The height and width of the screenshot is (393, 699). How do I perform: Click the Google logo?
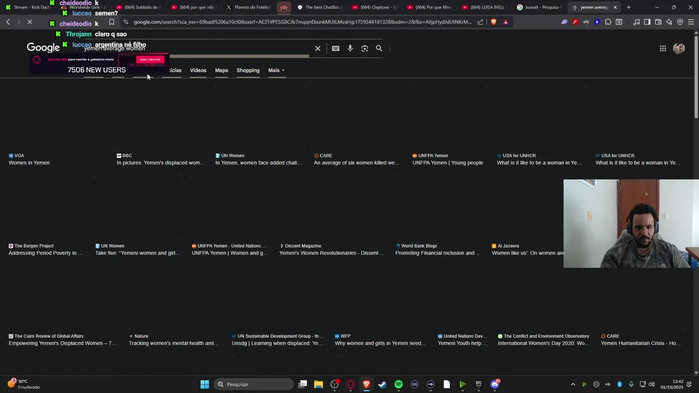(x=43, y=48)
